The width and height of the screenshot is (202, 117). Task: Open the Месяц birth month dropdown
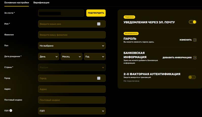tap(71, 57)
